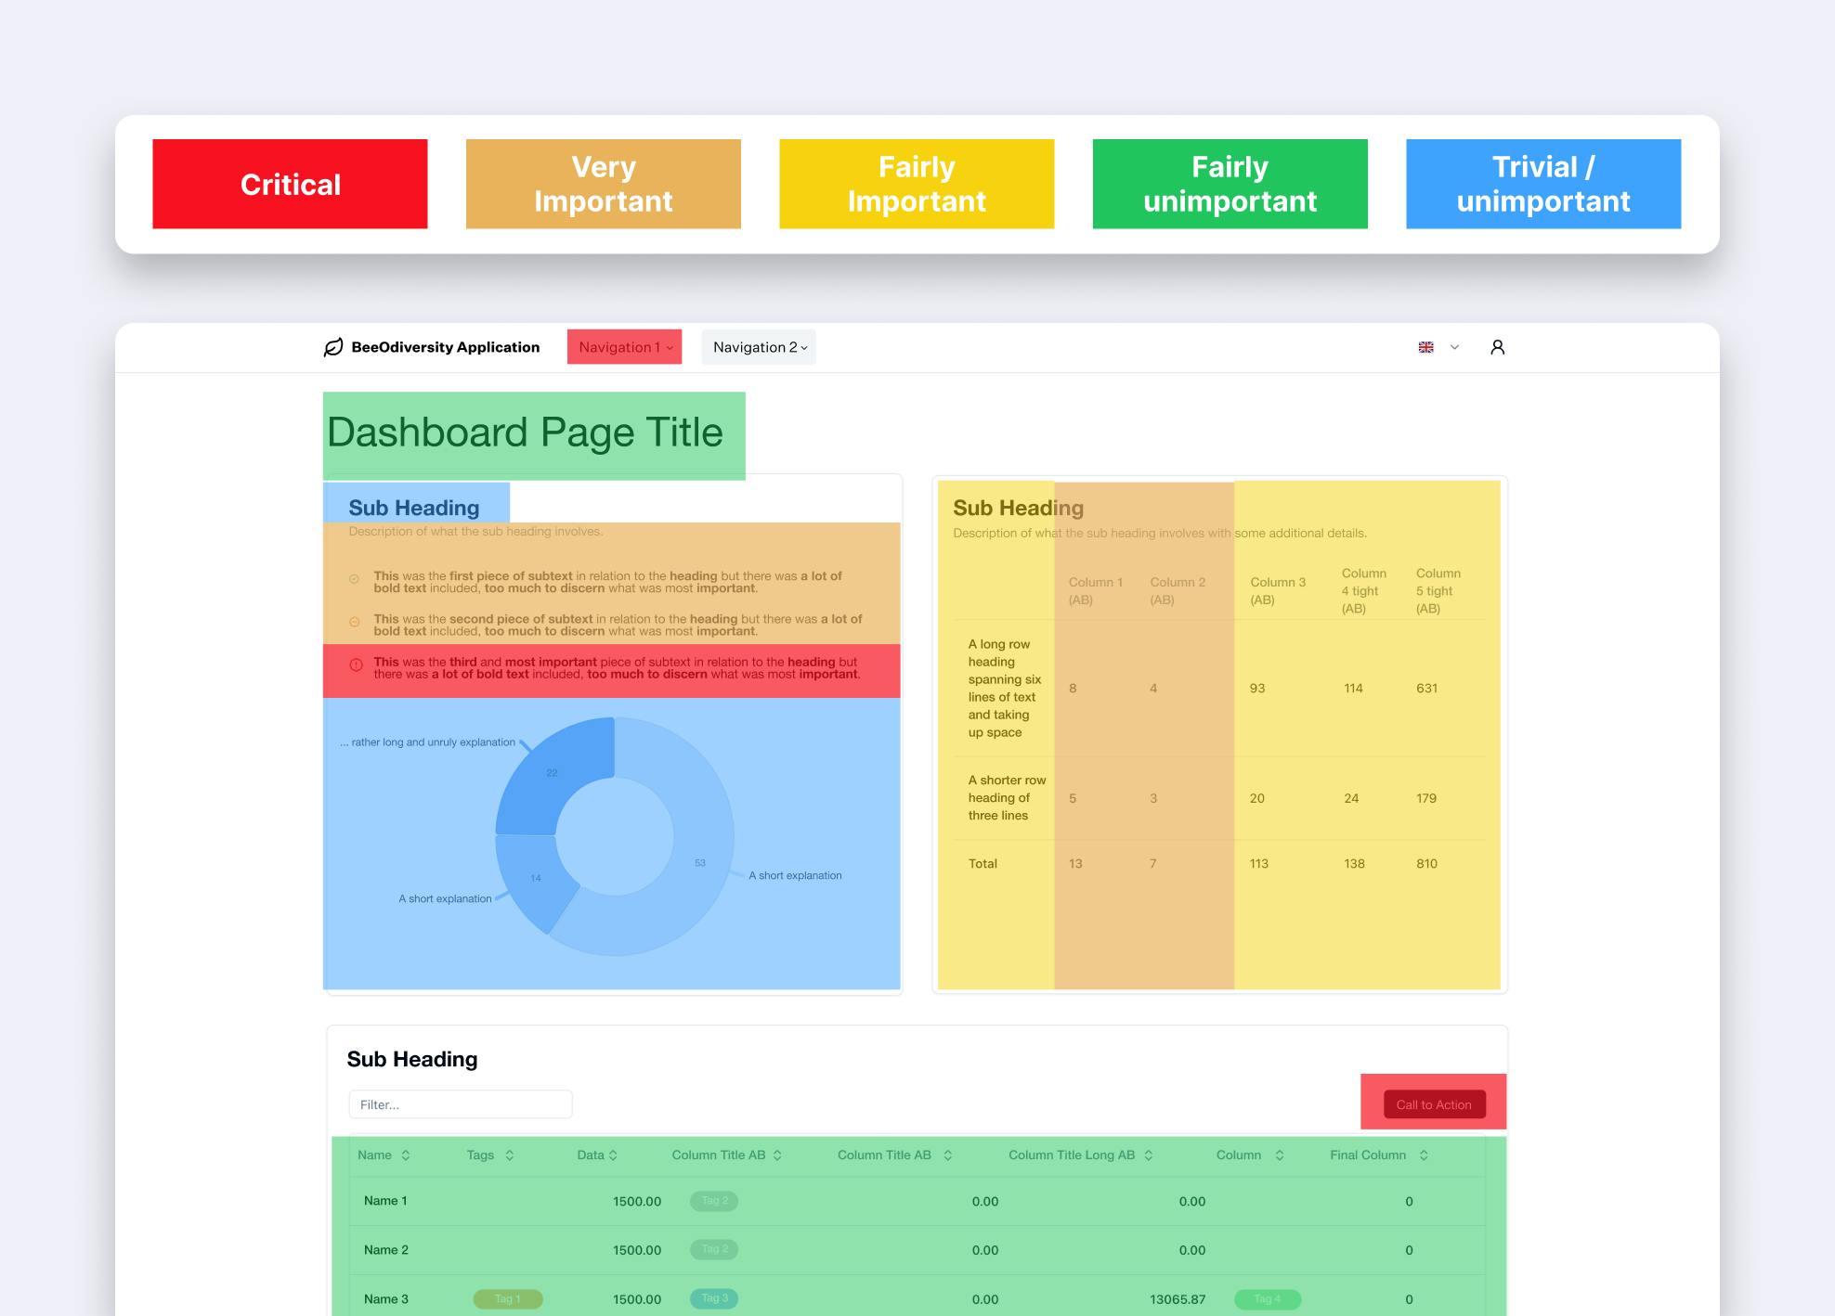Click the UK flag language icon

tap(1426, 347)
